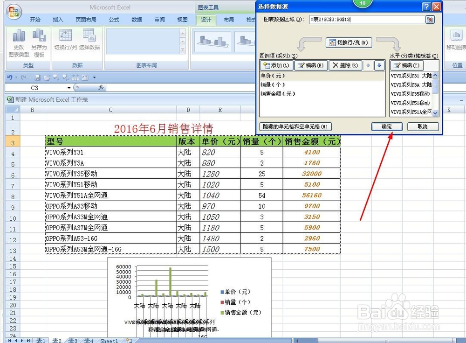Go to first sheet navigation arrow
The height and width of the screenshot is (343, 466).
pyautogui.click(x=9, y=340)
